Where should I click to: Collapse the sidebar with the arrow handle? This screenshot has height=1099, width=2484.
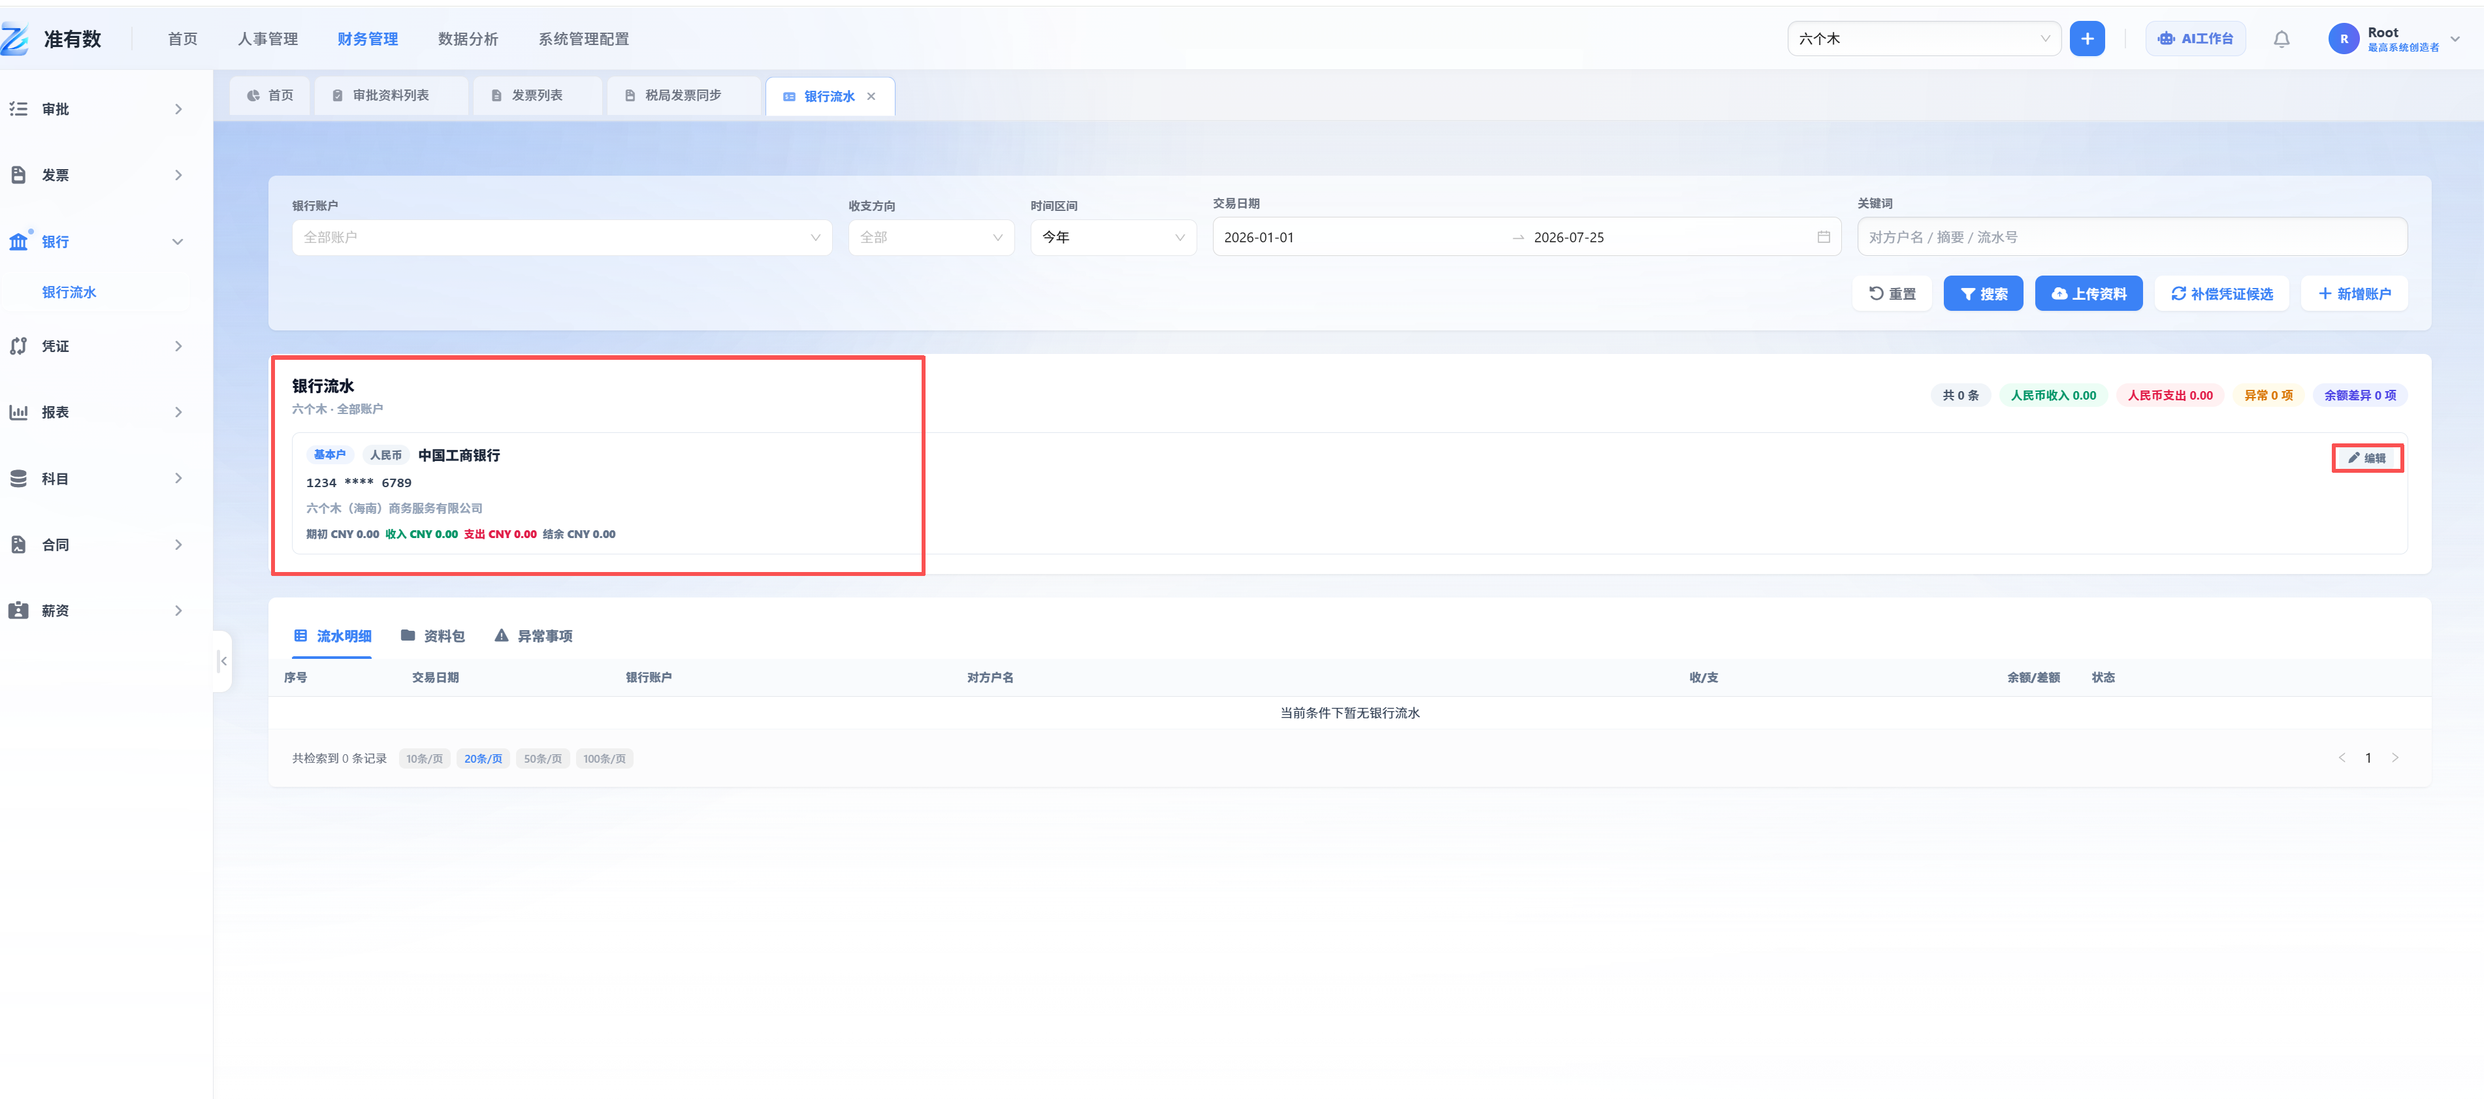click(223, 661)
